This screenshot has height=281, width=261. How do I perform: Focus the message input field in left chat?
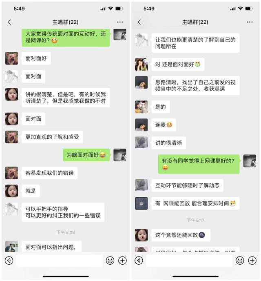(x=60, y=261)
